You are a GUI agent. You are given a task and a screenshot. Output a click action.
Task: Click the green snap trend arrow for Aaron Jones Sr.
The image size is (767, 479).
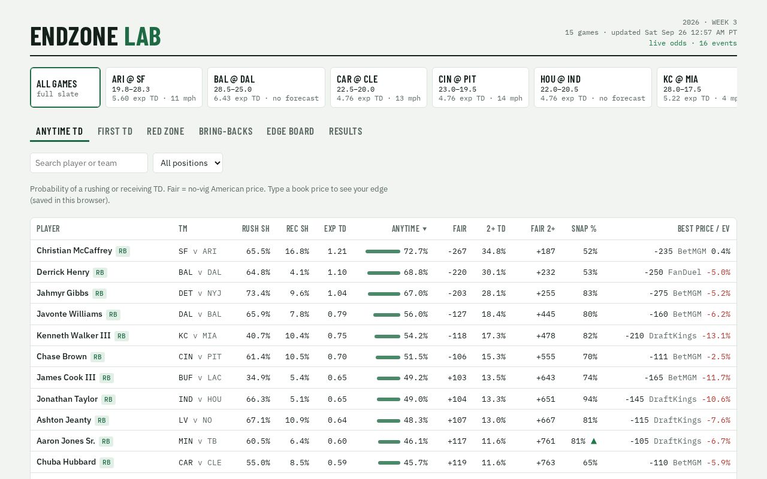[594, 441]
